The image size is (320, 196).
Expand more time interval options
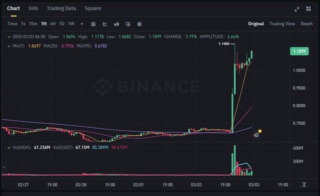coord(81,24)
